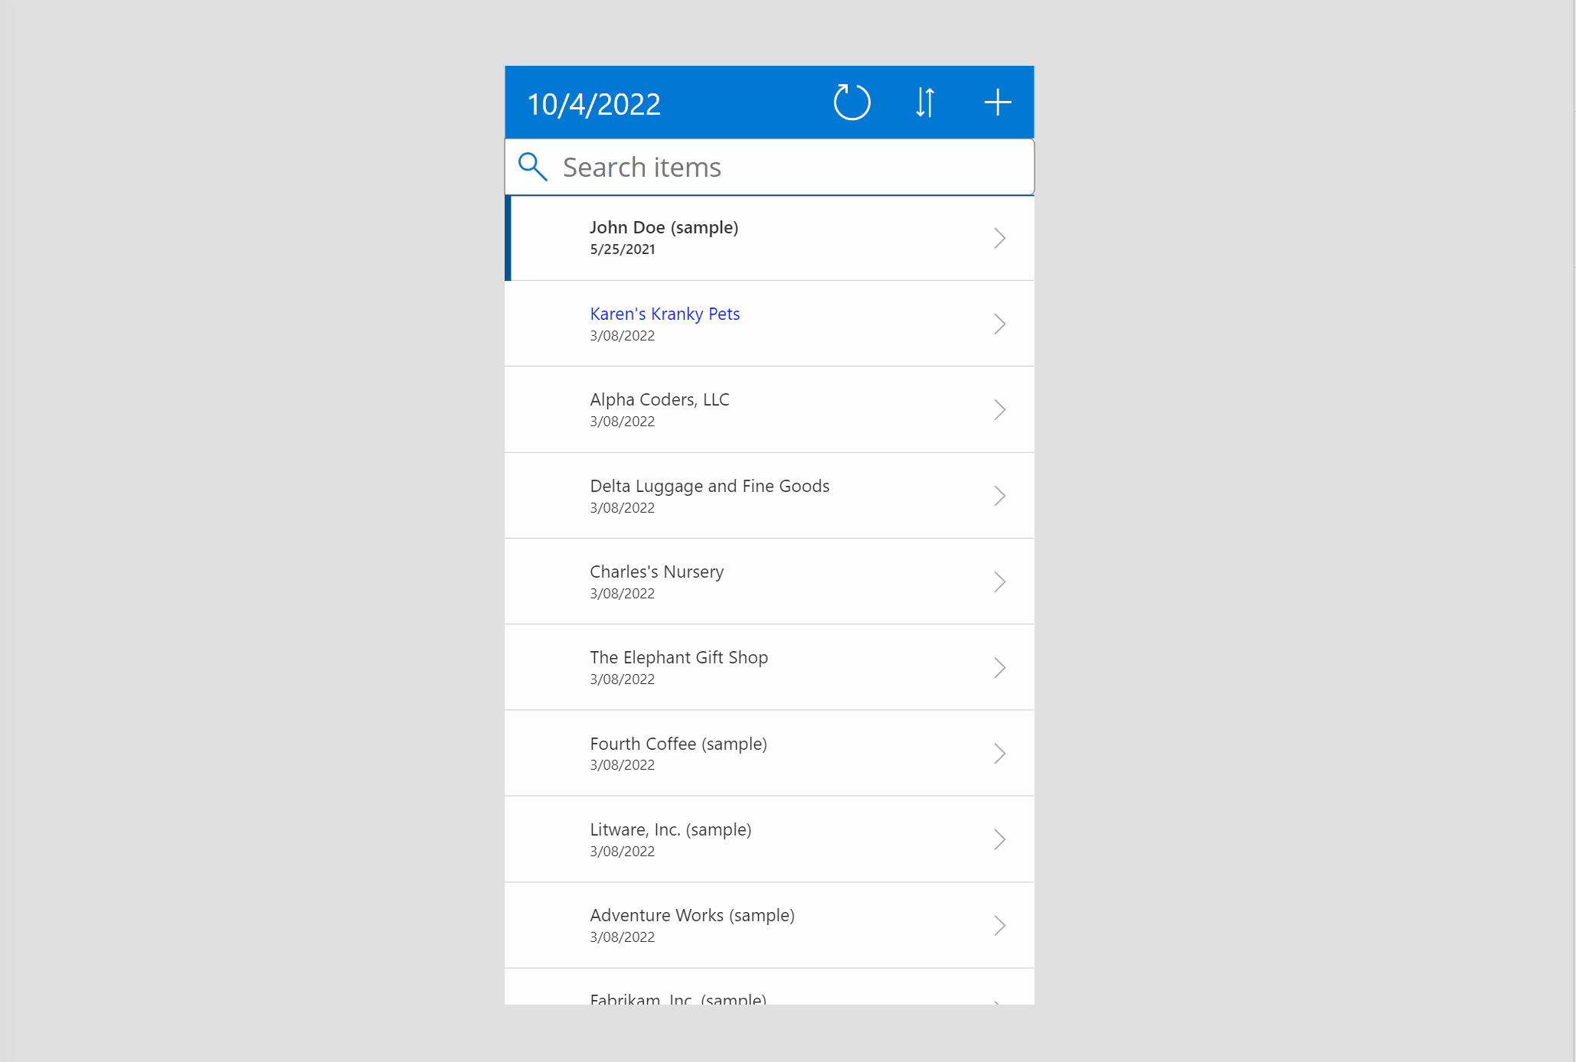Click The Elephant Gift Shop row
The width and height of the screenshot is (1576, 1062).
768,666
